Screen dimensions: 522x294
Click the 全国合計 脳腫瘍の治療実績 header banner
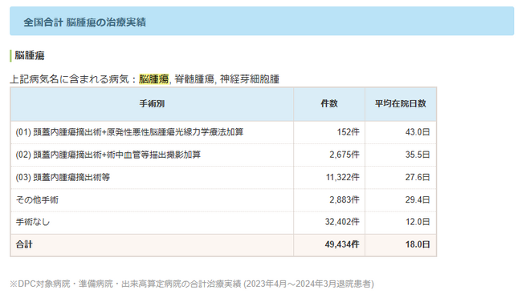pyautogui.click(x=262, y=21)
